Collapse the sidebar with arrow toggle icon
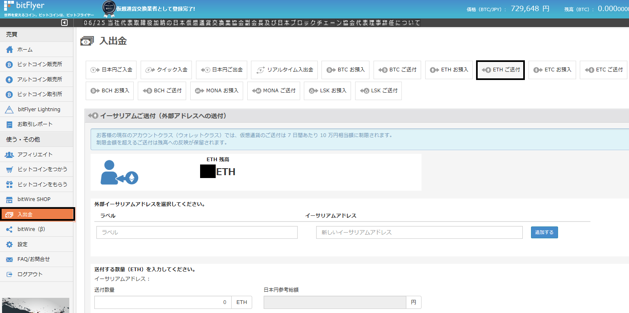This screenshot has height=313, width=629. click(64, 23)
